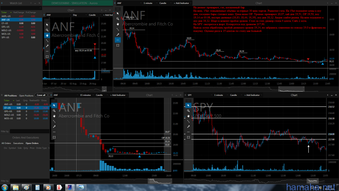Select GPS-US in the Watch List
The height and width of the screenshot is (191, 339).
click(x=21, y=27)
